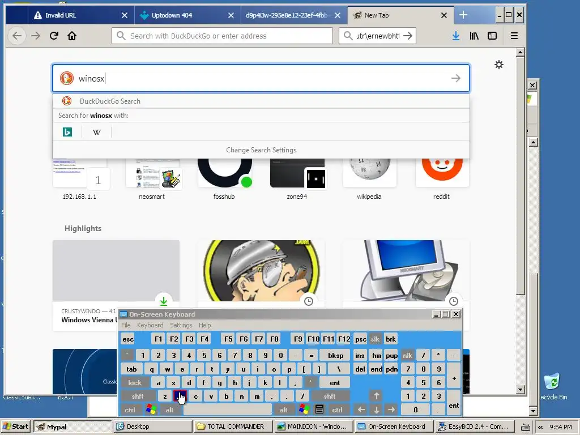580x435 pixels.
Task: Click the new tab search field with winosx
Action: coord(261,78)
